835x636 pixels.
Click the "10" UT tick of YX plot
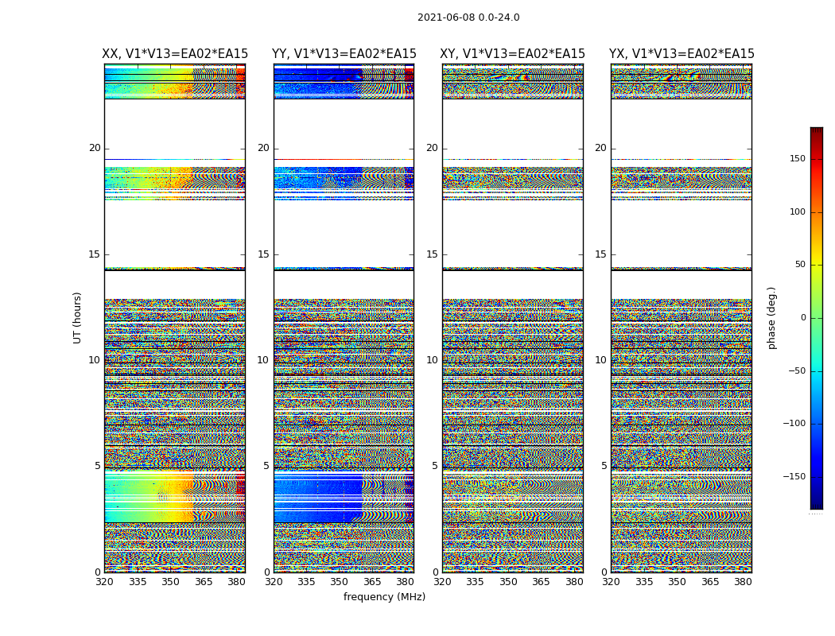click(x=601, y=360)
